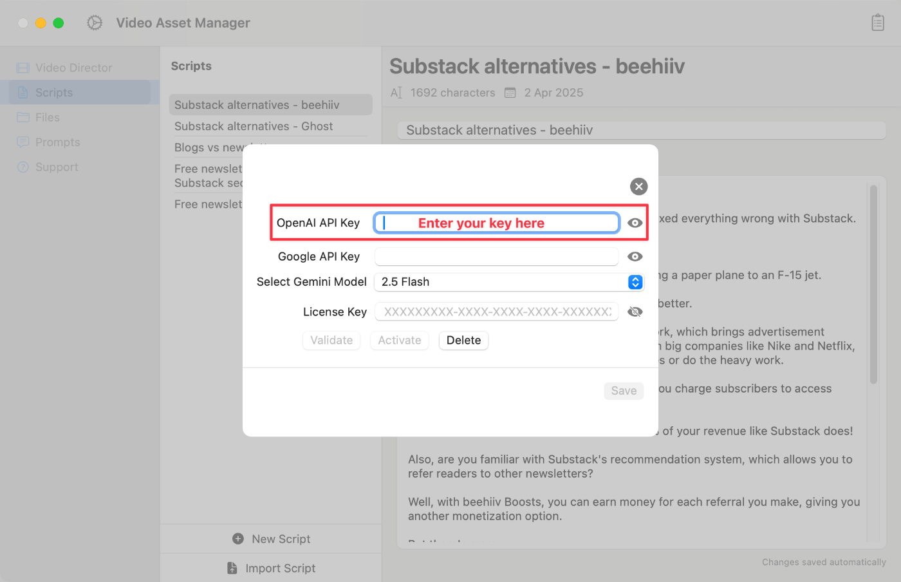Screen dimensions: 901x582
Task: Open the Prompts section
Action: point(57,142)
